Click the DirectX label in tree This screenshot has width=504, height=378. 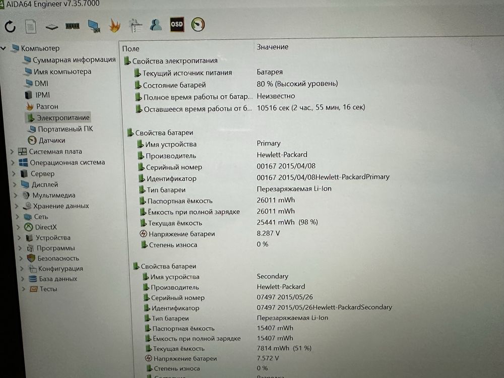click(46, 227)
